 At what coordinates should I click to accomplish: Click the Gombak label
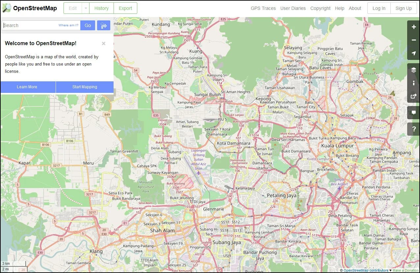click(355, 81)
